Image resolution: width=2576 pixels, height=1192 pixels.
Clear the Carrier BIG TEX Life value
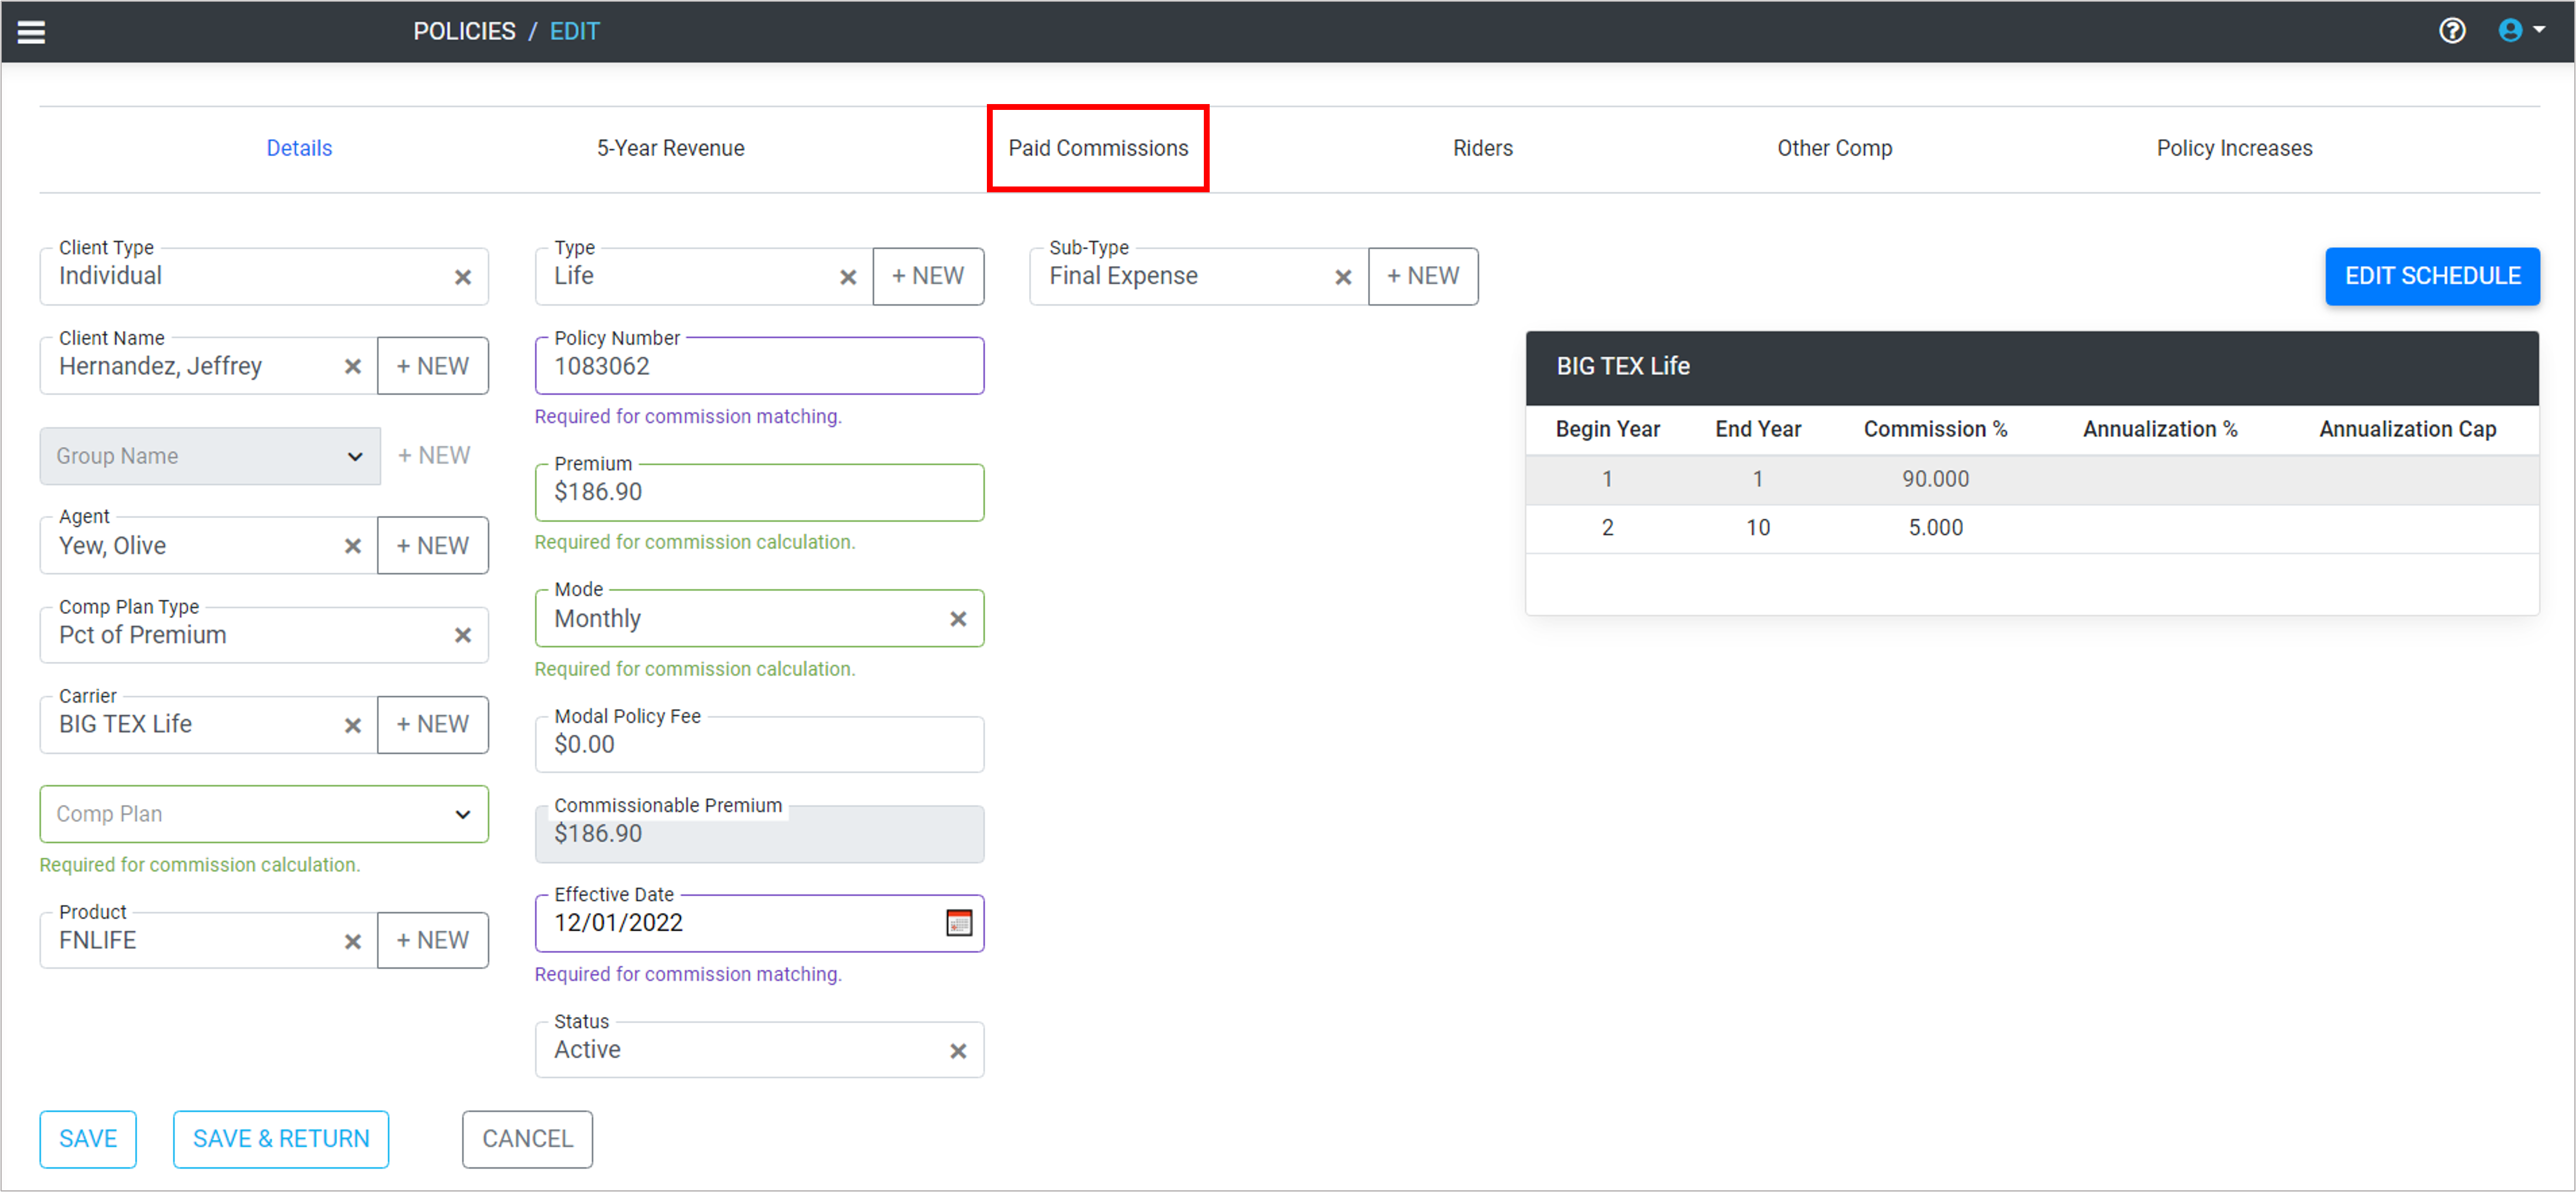pyautogui.click(x=352, y=725)
